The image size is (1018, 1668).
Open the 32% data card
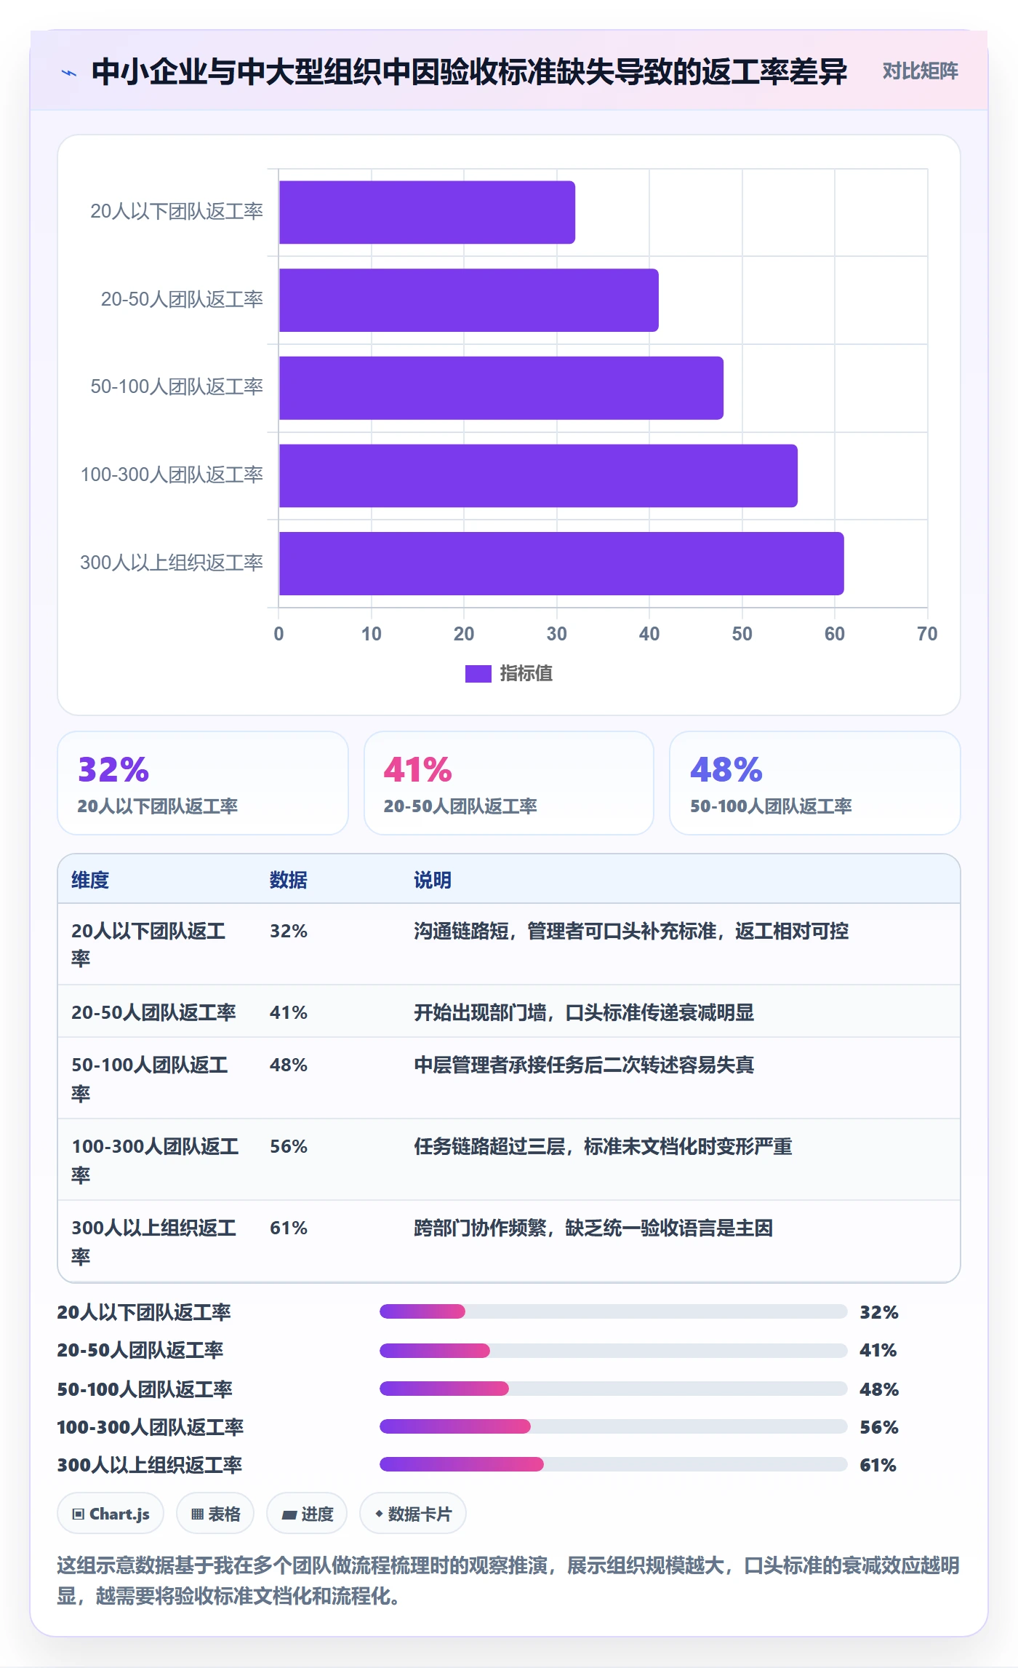click(203, 783)
